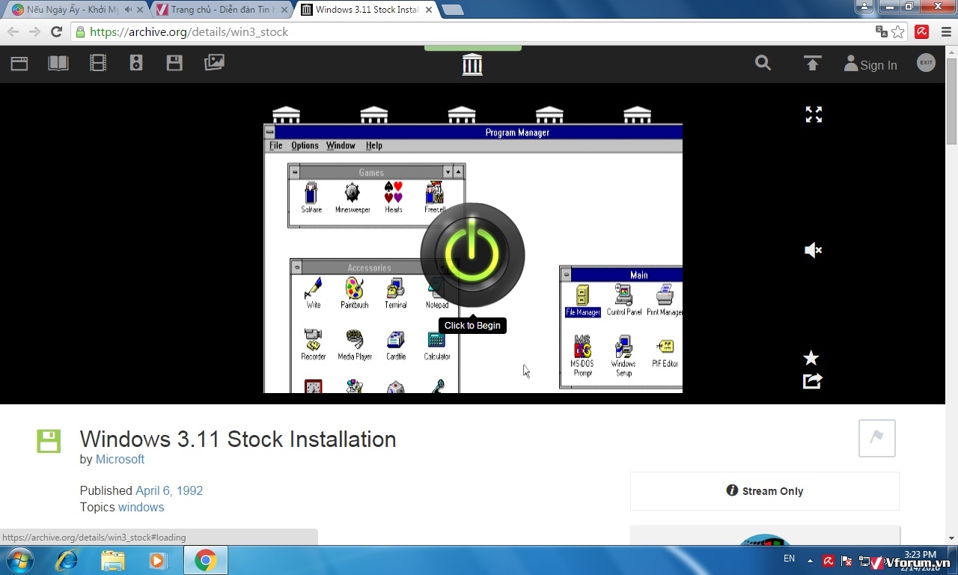Open the Web section icon in Archive nav
This screenshot has width=958, height=575.
click(x=19, y=64)
